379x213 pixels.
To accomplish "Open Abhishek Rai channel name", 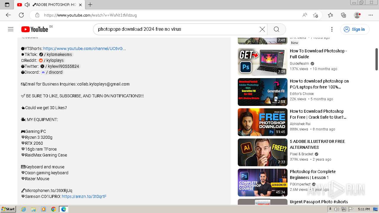I will pyautogui.click(x=300, y=124).
